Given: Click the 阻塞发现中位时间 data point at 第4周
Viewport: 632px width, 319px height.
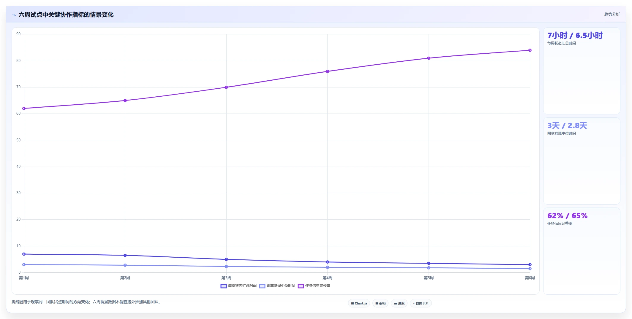Looking at the screenshot, I should (x=328, y=267).
